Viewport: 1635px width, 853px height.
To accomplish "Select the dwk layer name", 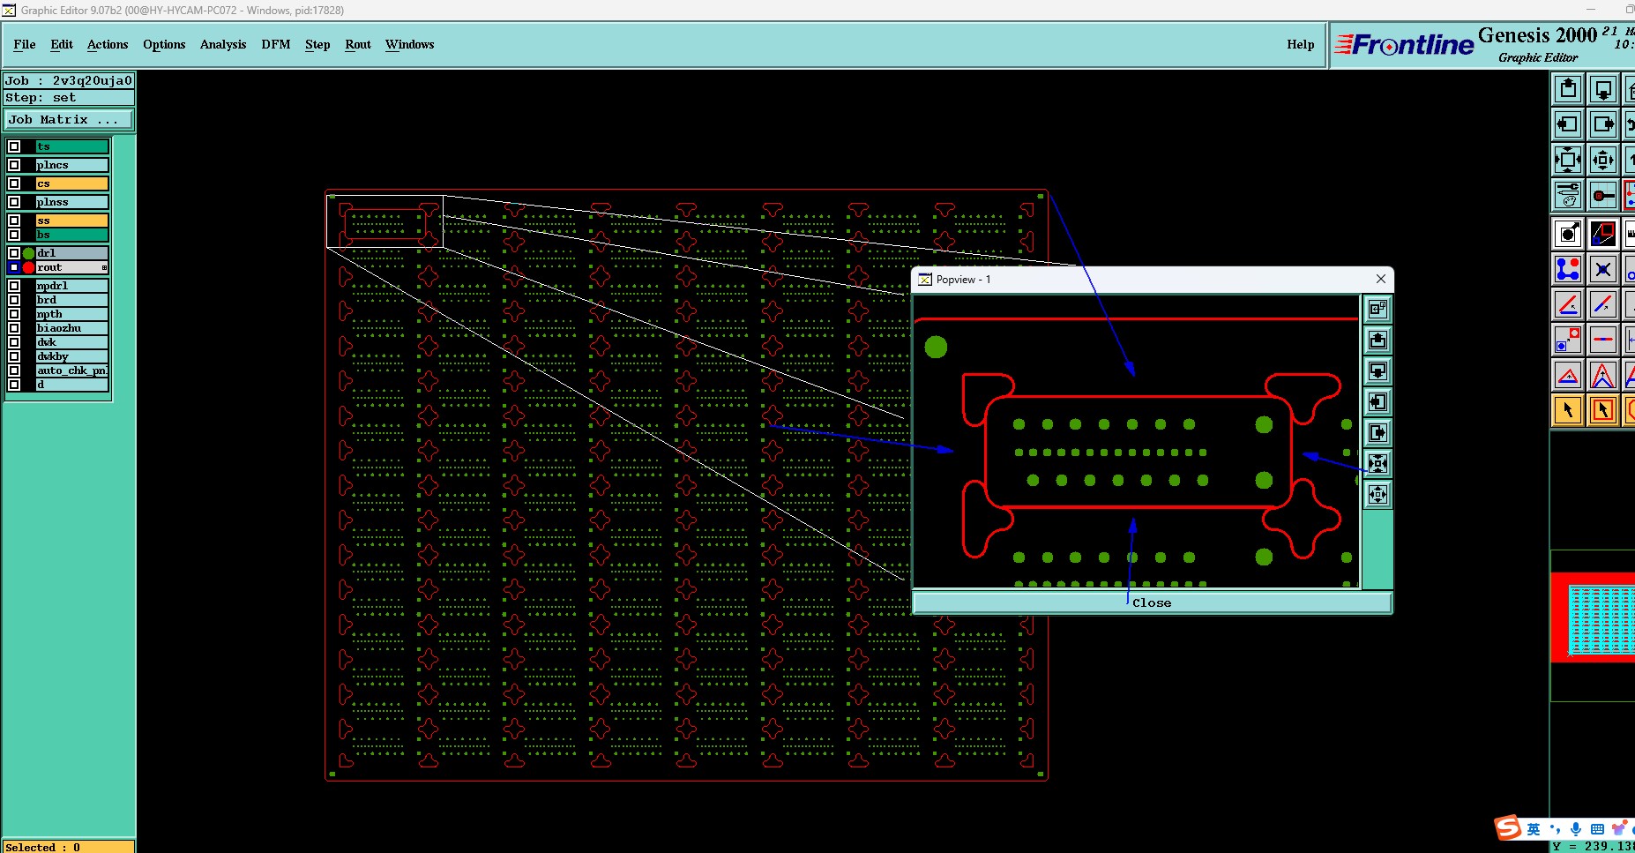I will coord(72,342).
